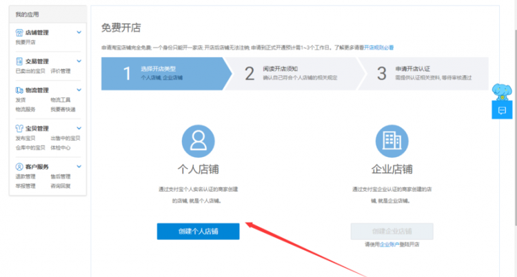Screen dimensions: 517x277
Task: Open 体检中心 in sidebar
Action: click(x=61, y=147)
